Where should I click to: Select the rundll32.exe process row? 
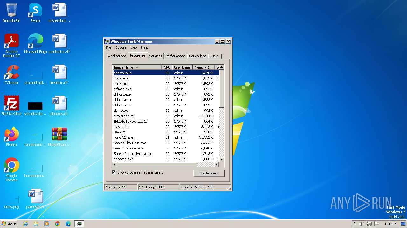coord(166,137)
